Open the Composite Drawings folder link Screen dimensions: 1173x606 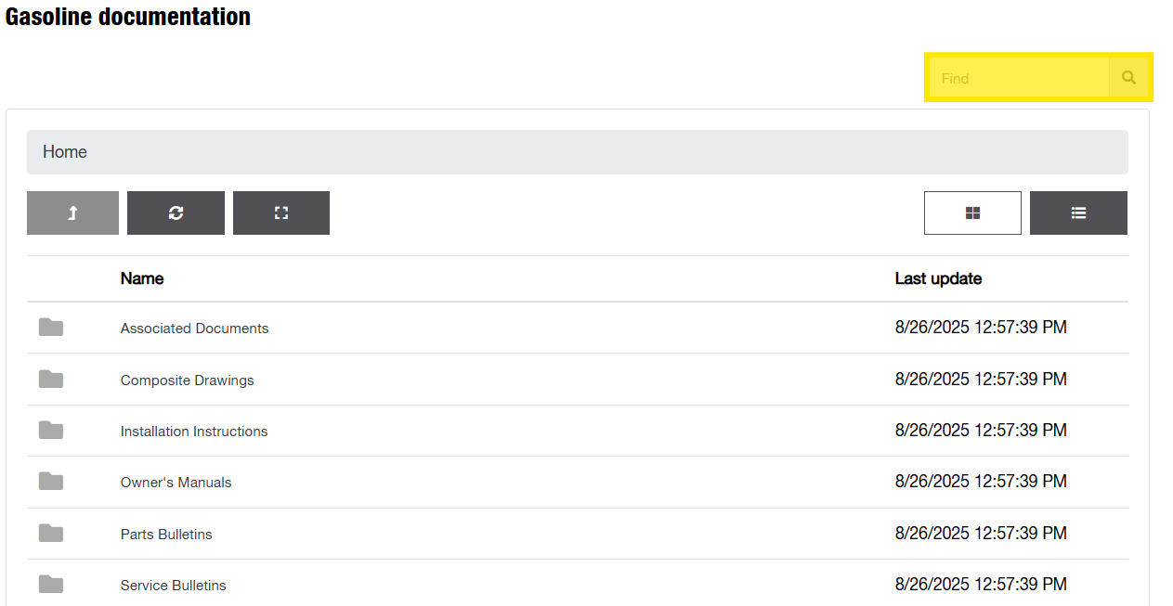pyautogui.click(x=187, y=380)
